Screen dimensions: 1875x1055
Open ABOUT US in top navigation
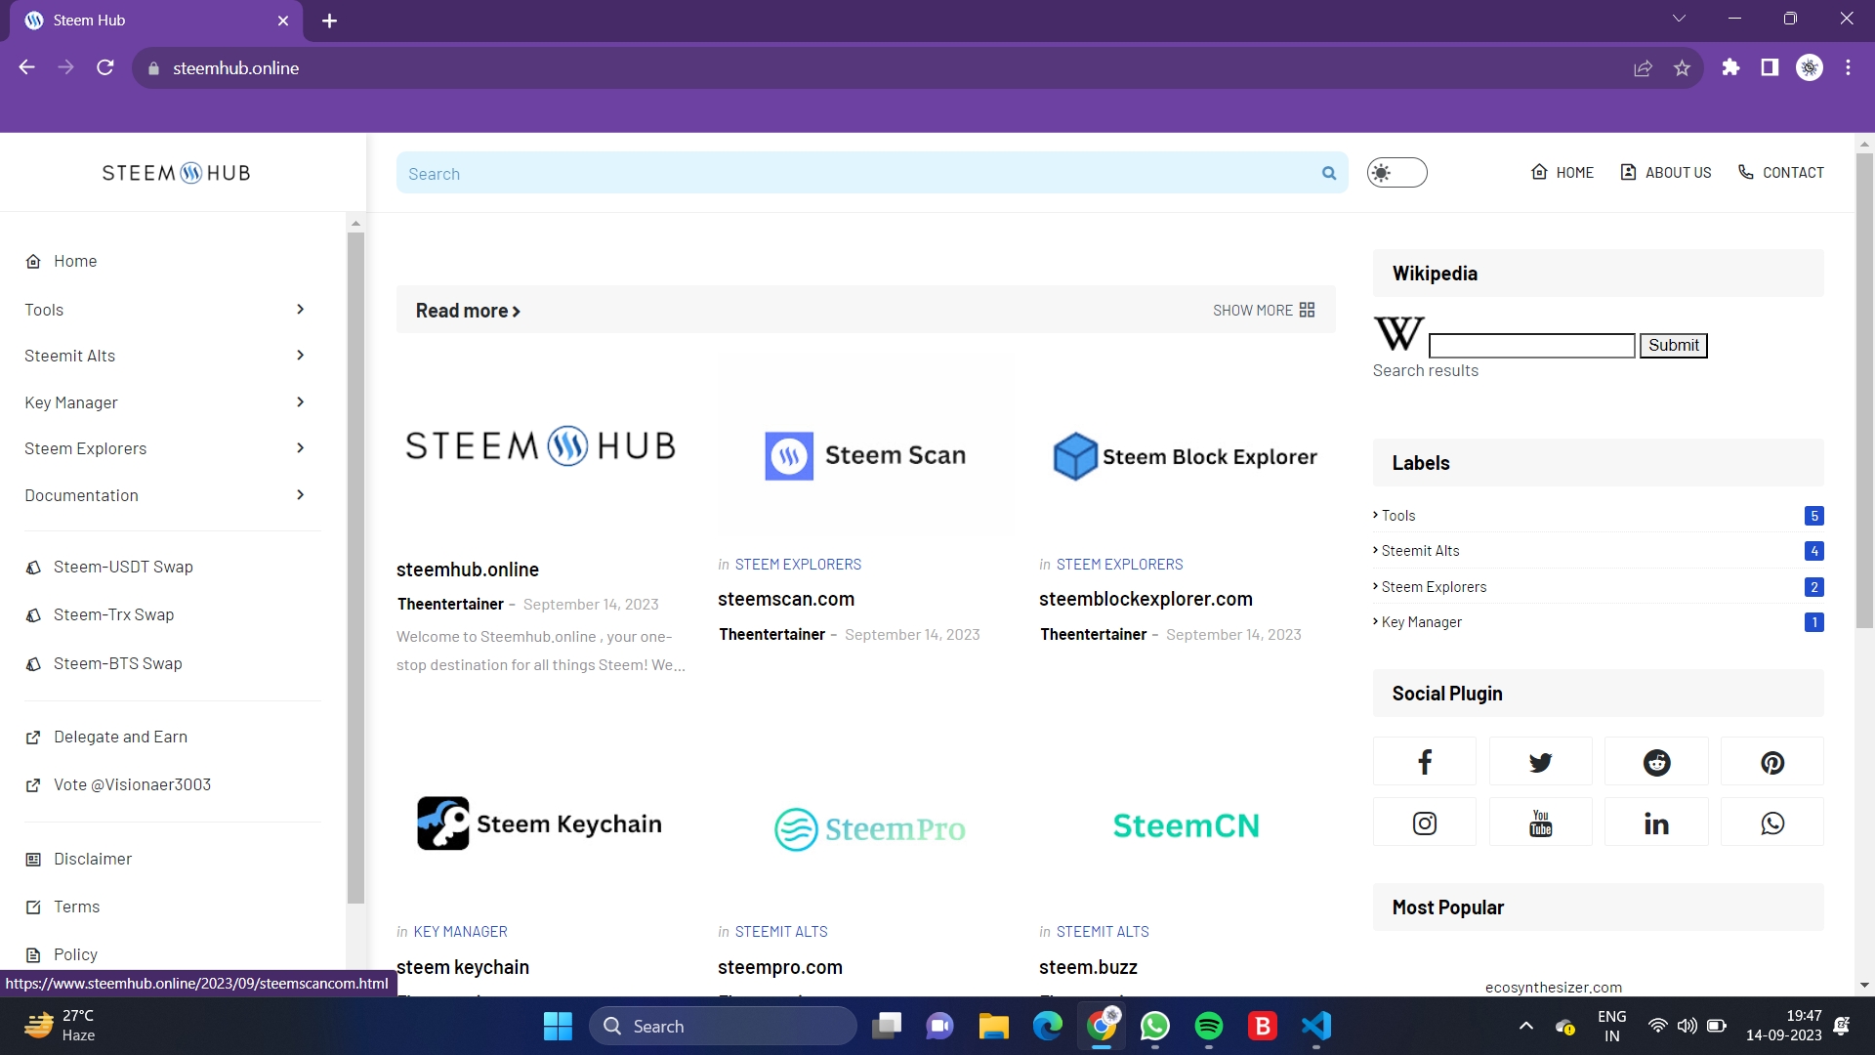point(1666,173)
